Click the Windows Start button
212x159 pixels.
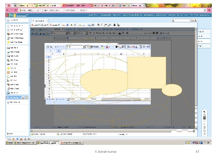click(x=9, y=143)
